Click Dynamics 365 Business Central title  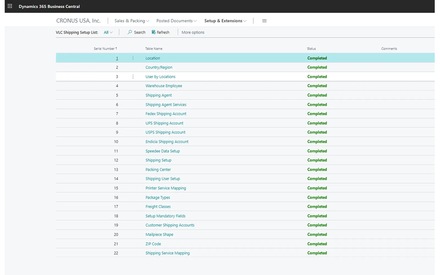pyautogui.click(x=49, y=6)
